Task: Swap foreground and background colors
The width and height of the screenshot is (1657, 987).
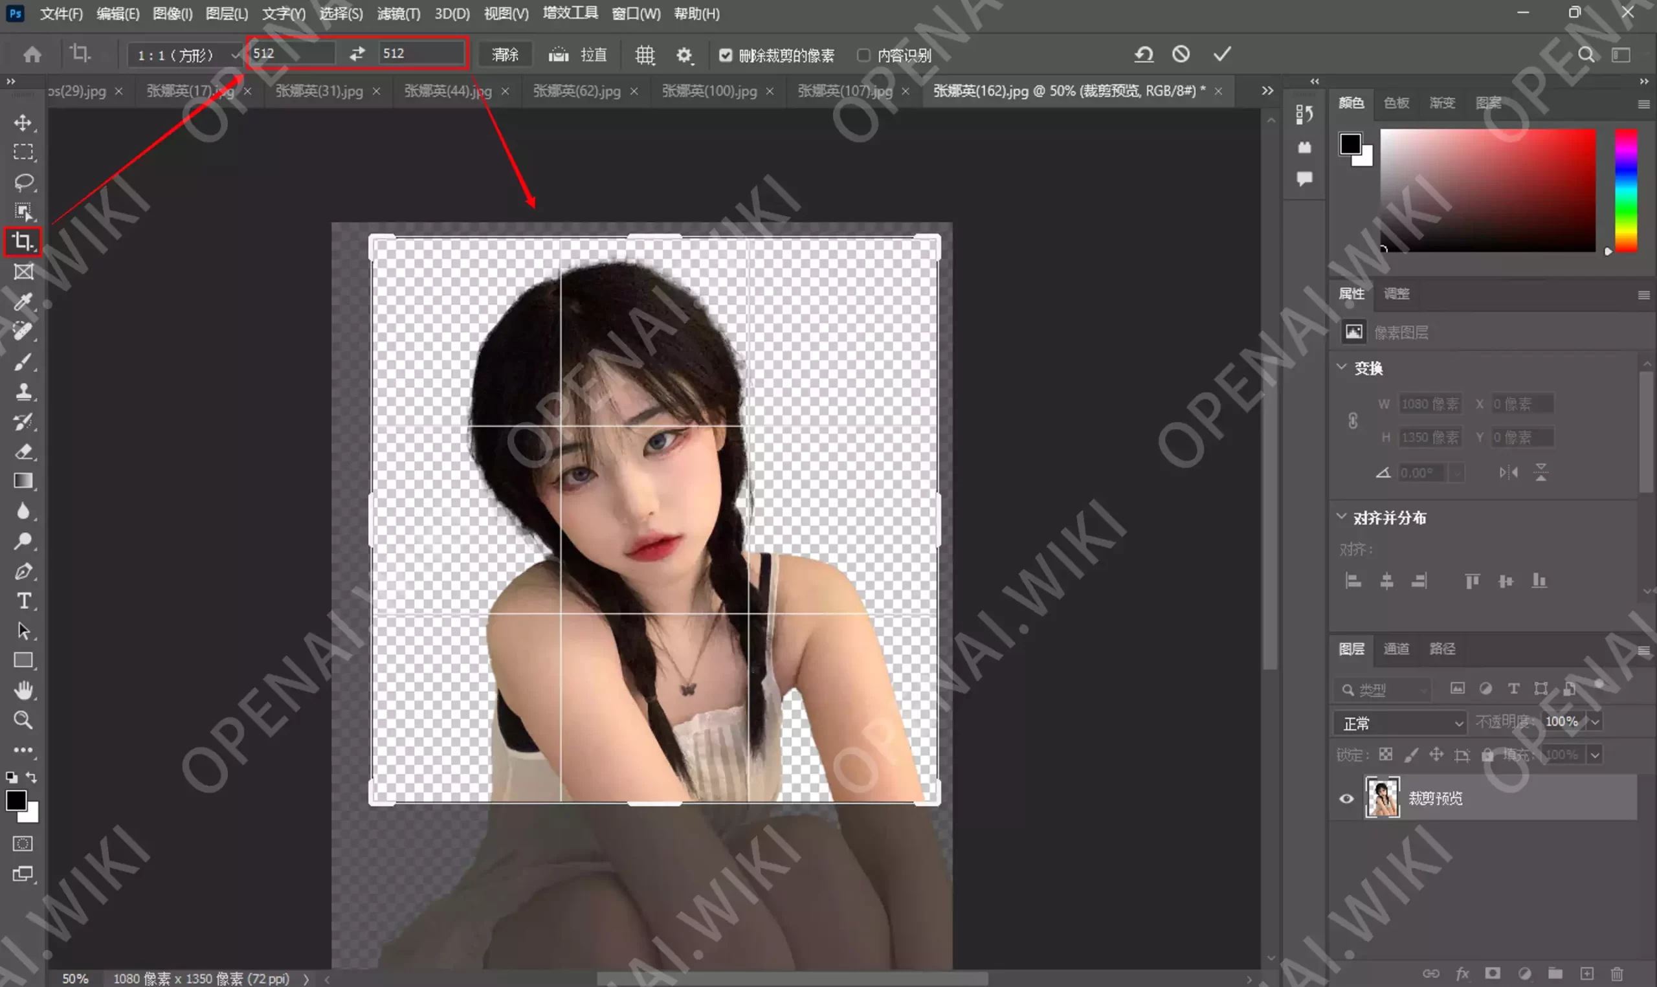Action: point(31,777)
